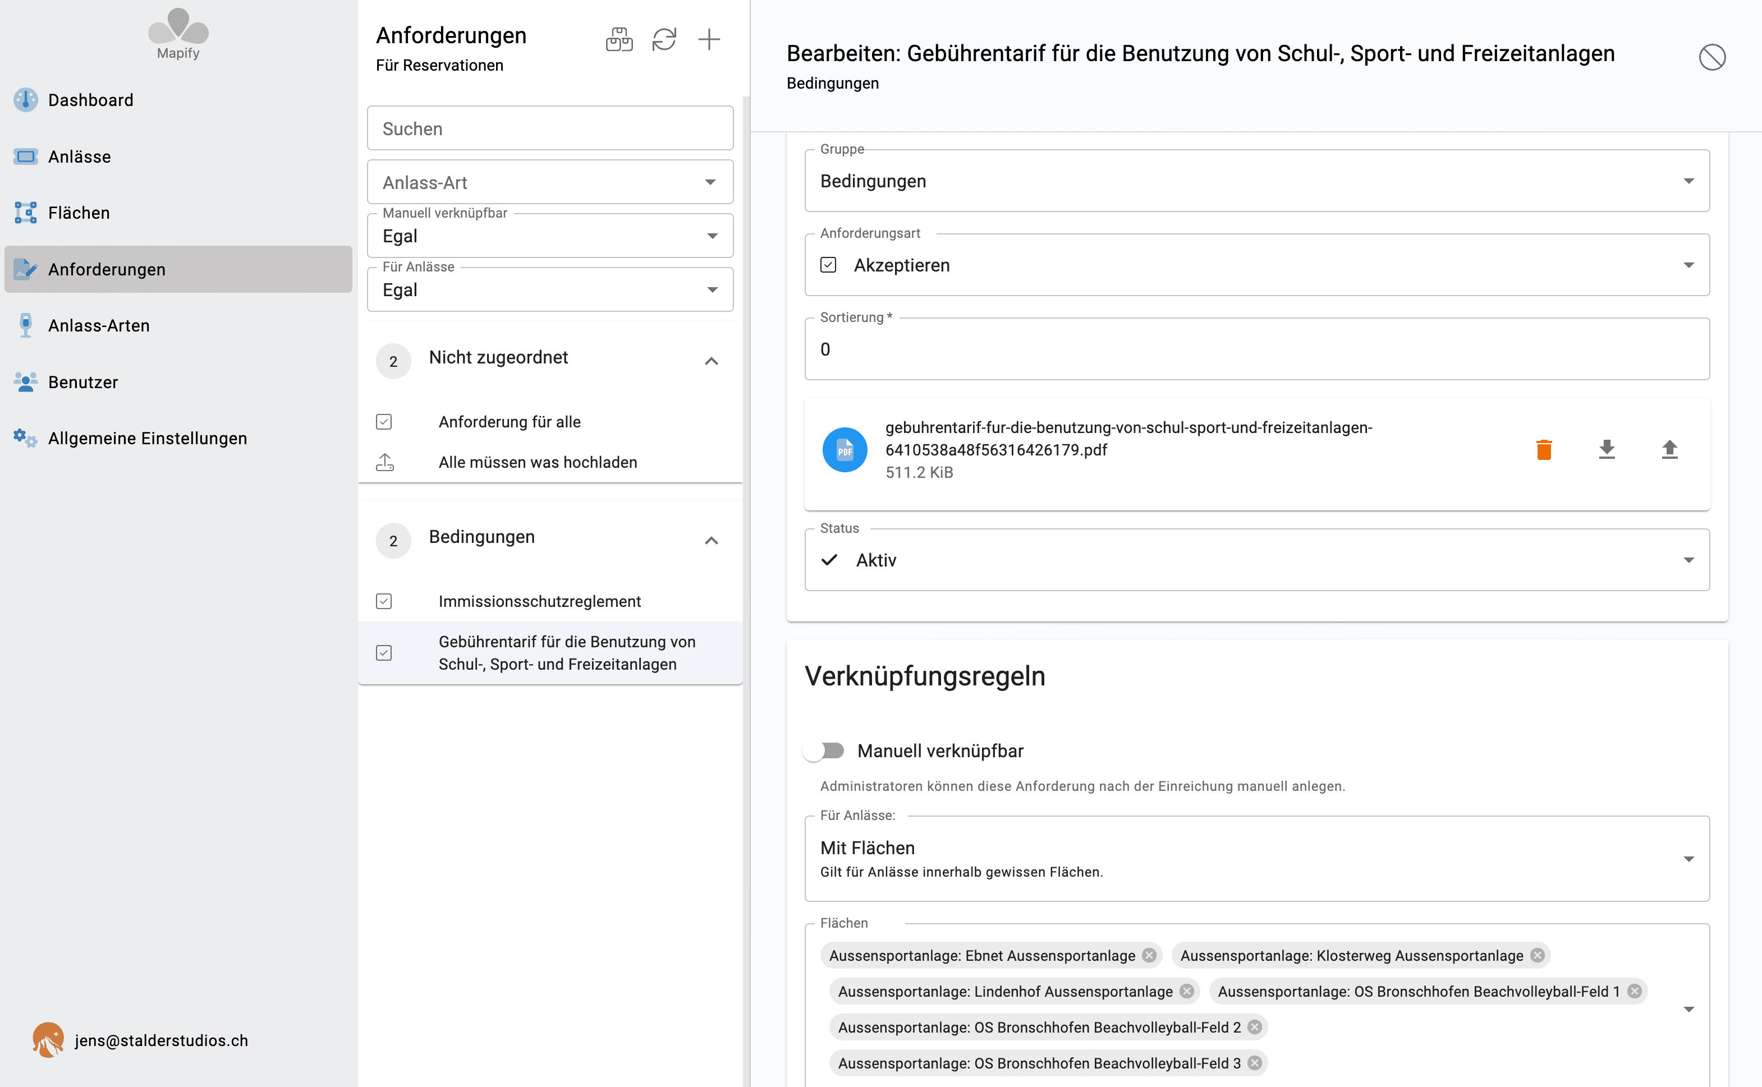Click the jens@stalderstudios.ch user avatar

point(48,1039)
